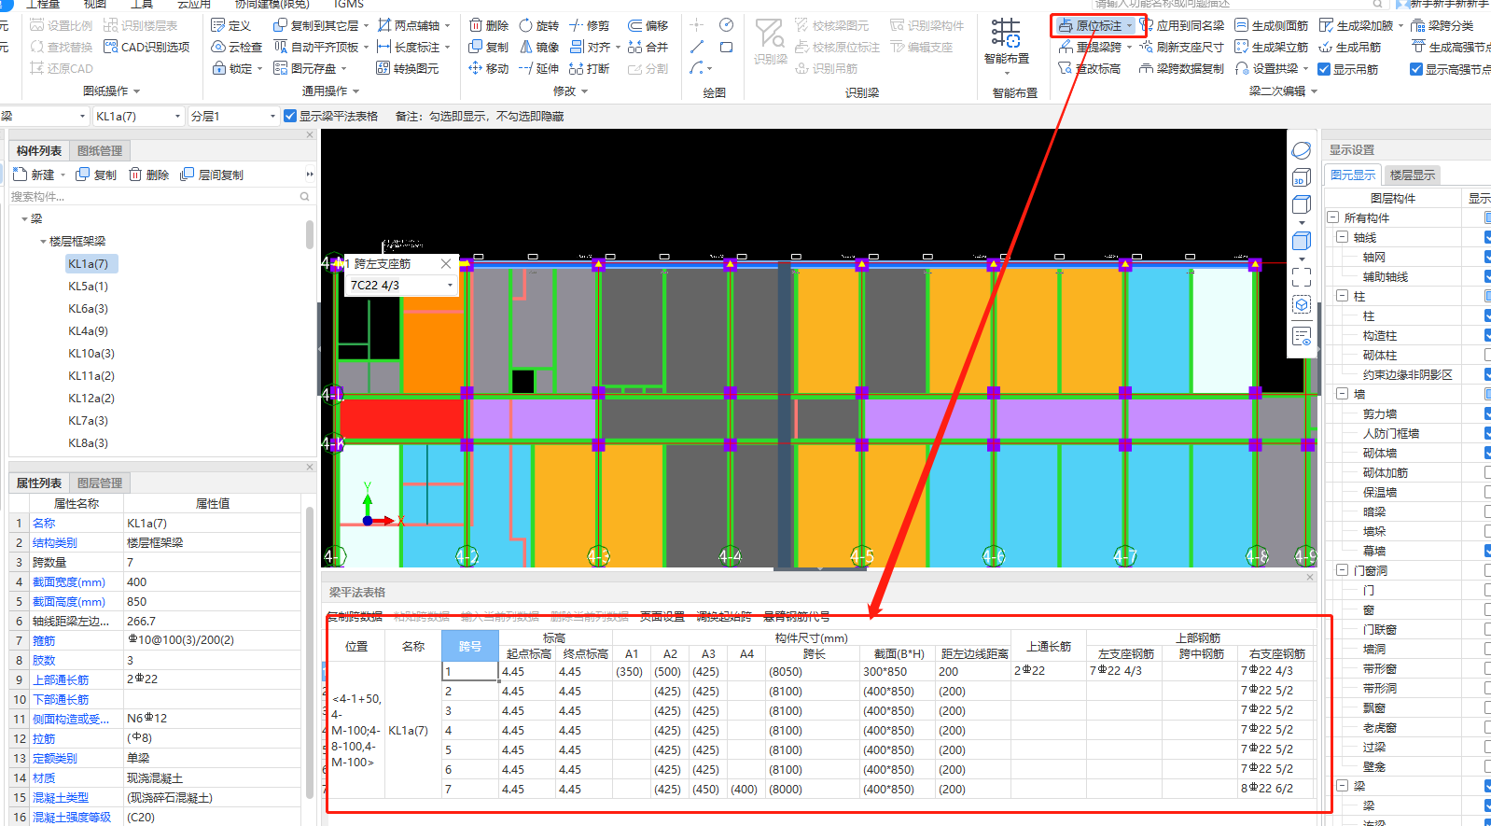
Task: Toggle visibility checkbox for 剪力墙 row
Action: click(1487, 413)
